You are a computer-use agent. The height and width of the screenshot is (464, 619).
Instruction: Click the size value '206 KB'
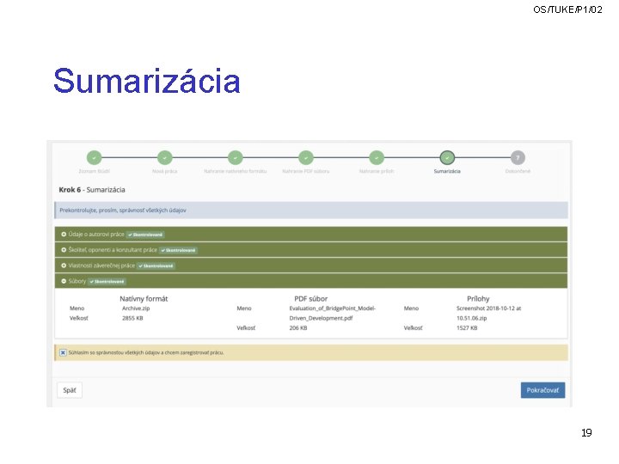pyautogui.click(x=298, y=328)
